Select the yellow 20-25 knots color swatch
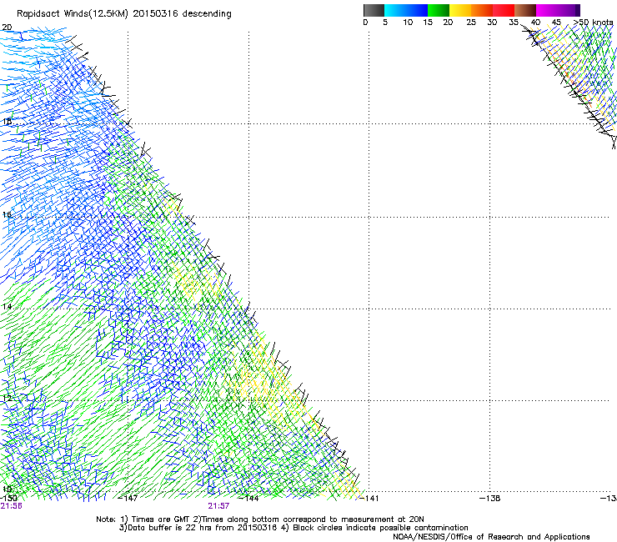The height and width of the screenshot is (542, 617). [x=460, y=10]
